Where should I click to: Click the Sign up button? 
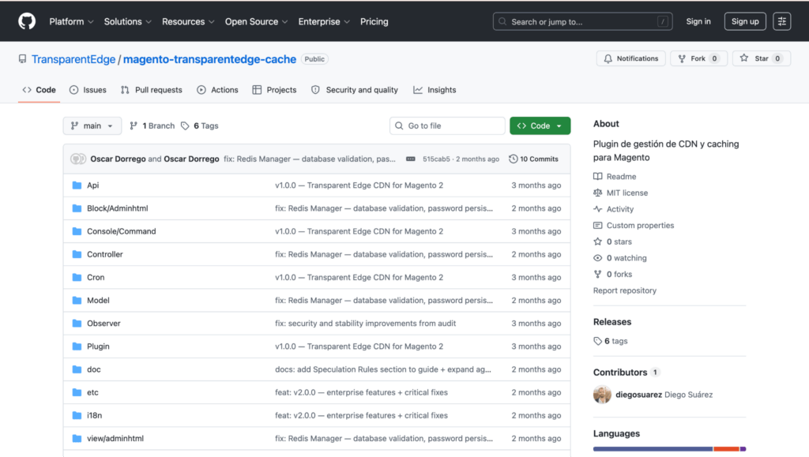tap(745, 21)
